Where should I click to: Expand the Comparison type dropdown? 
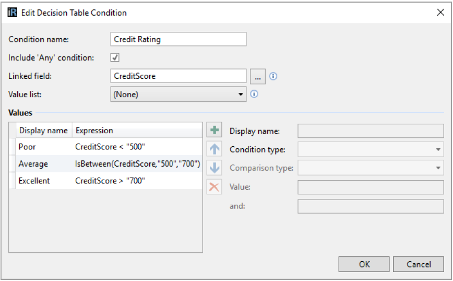click(x=371, y=168)
